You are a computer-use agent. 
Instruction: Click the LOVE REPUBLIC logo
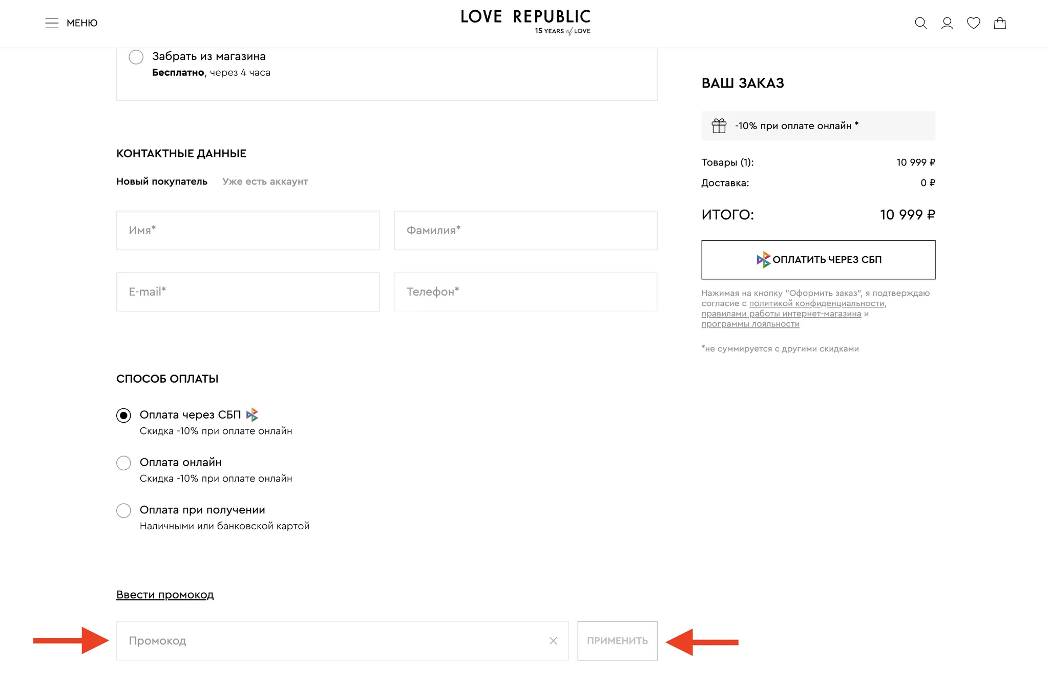tap(526, 22)
